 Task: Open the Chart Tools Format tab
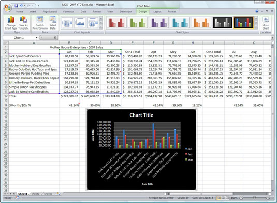(172, 12)
